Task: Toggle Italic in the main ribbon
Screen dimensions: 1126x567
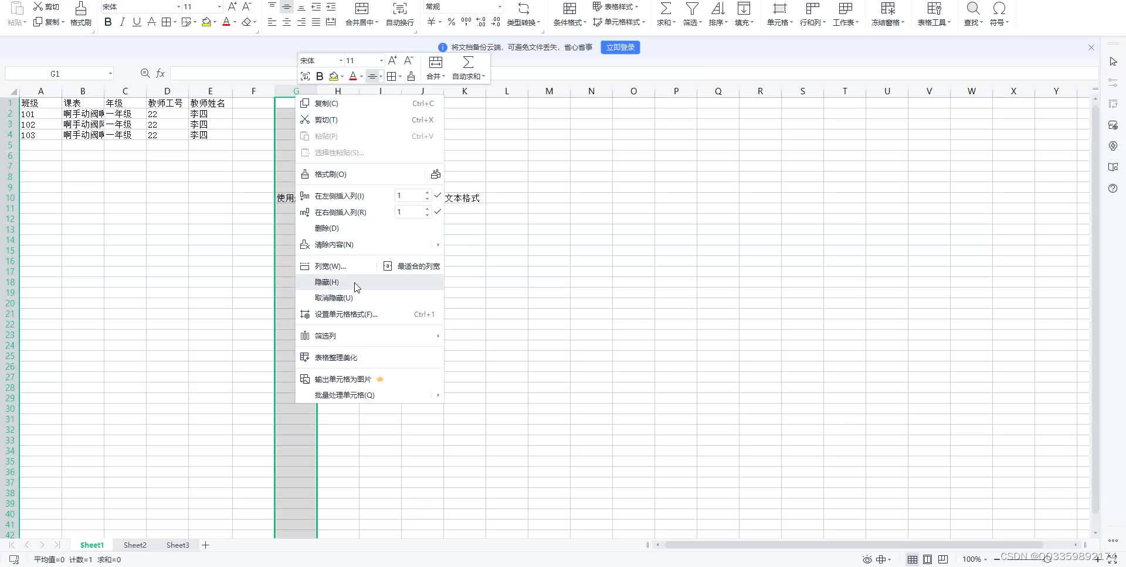Action: 122,22
